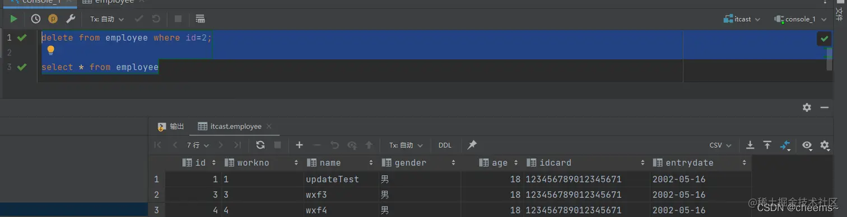Open view options eye icon
847x217 pixels.
(x=807, y=145)
